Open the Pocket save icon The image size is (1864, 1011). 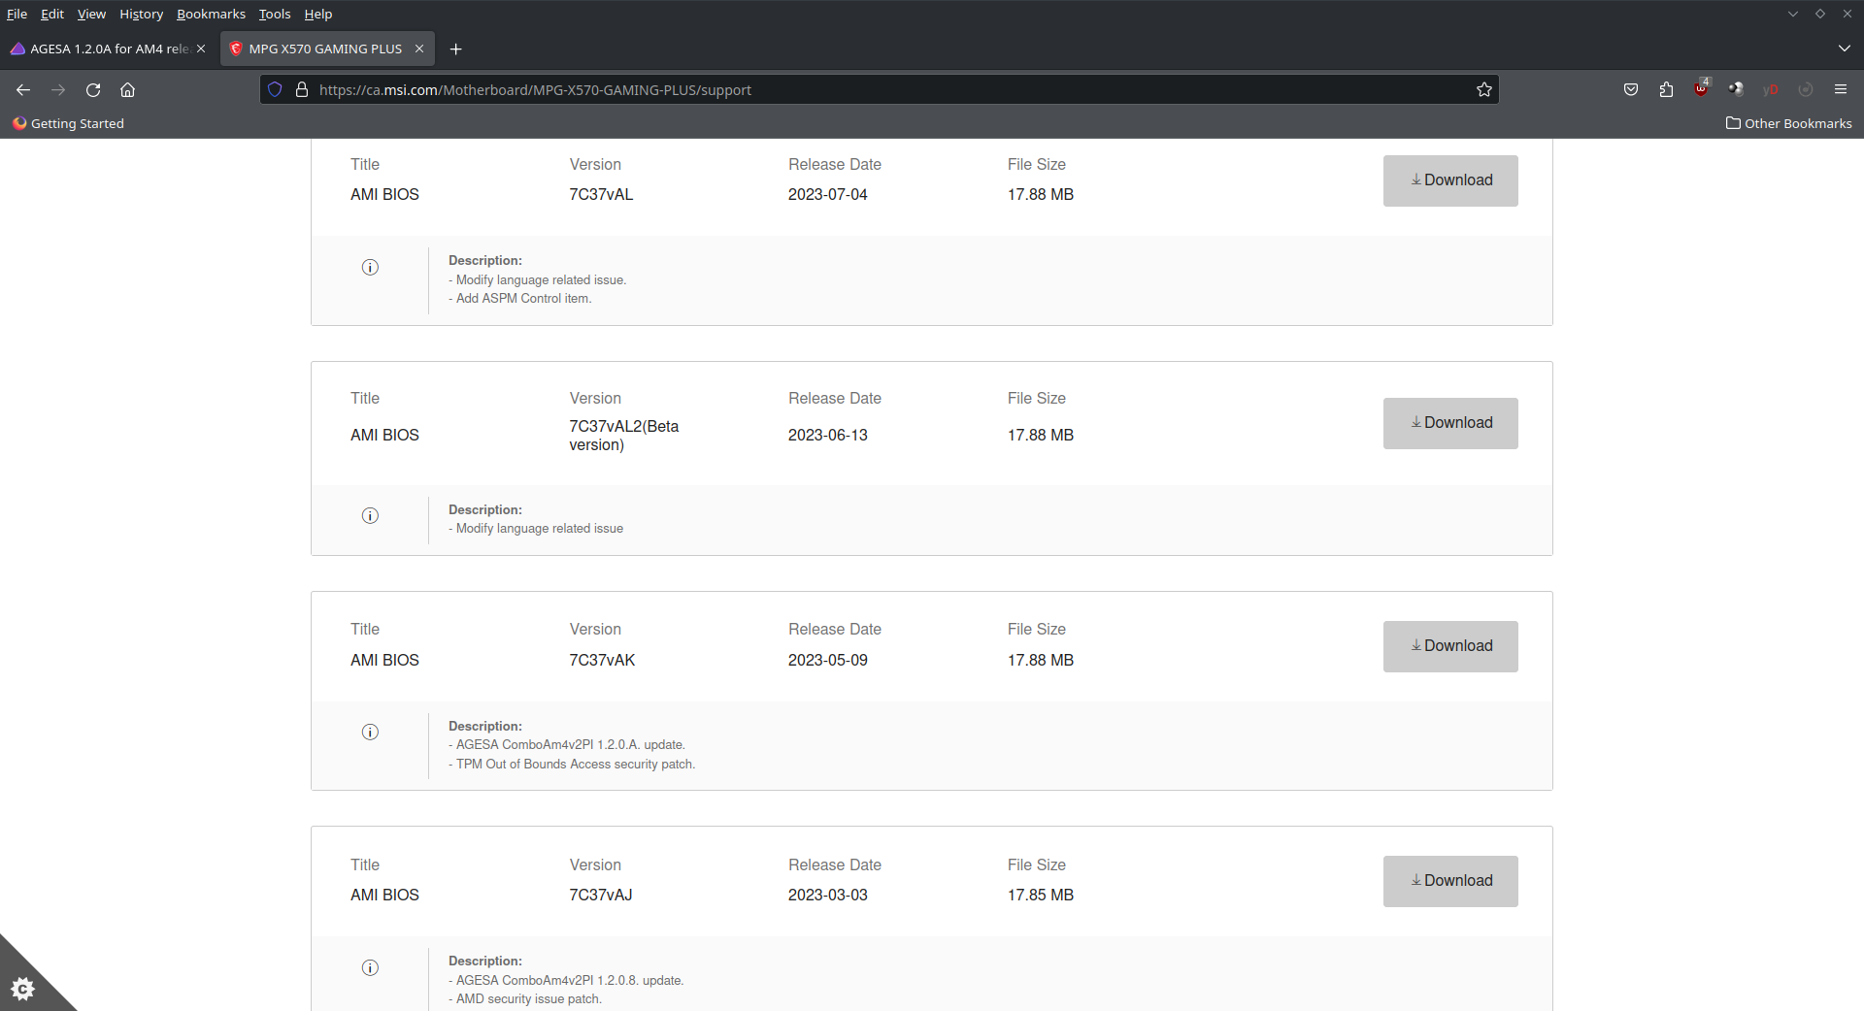click(x=1631, y=89)
